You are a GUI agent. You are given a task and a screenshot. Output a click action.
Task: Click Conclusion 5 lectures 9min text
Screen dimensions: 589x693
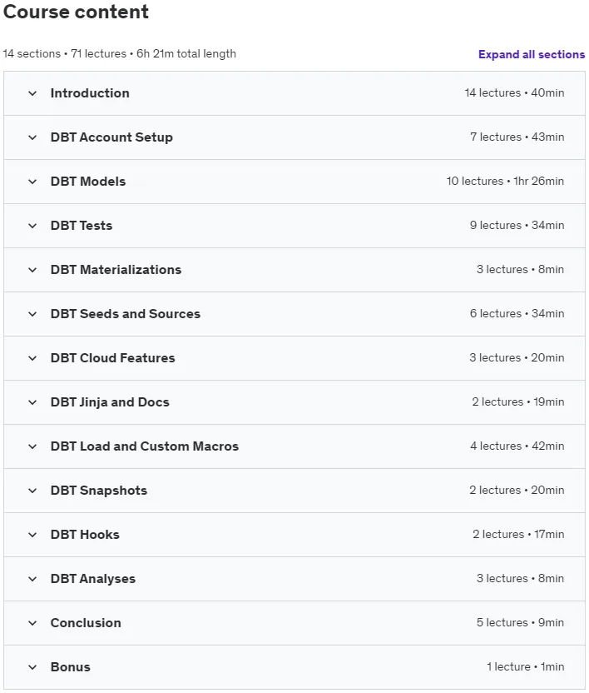520,623
